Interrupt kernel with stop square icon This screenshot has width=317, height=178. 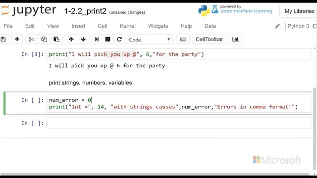108,39
